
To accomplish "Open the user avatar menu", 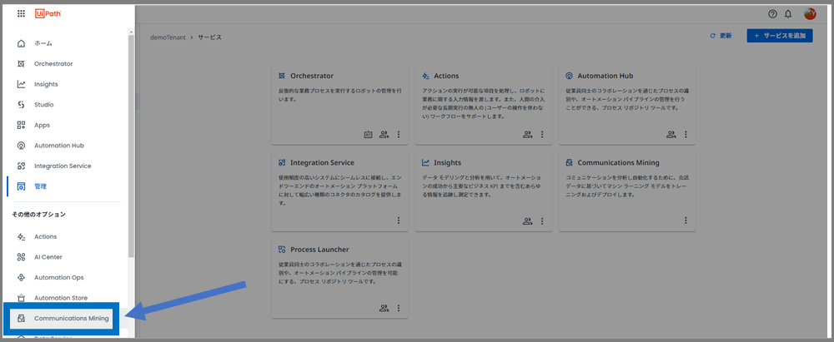I will (810, 14).
